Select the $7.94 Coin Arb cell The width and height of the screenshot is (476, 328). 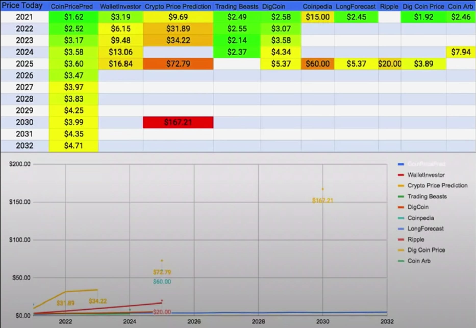point(461,52)
